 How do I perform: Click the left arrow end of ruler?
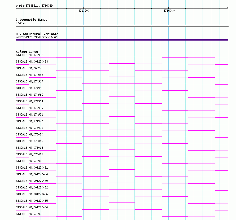16,8
